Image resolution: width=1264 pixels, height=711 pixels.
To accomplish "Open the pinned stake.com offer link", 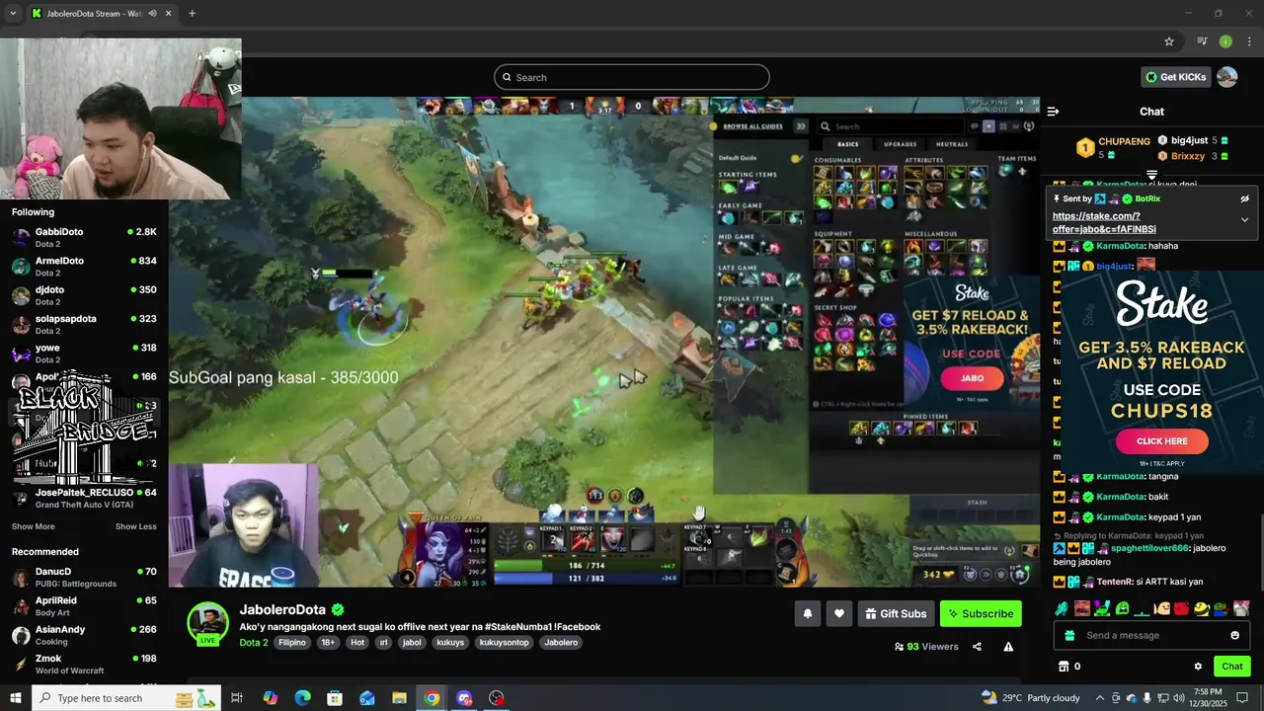I will (x=1104, y=222).
